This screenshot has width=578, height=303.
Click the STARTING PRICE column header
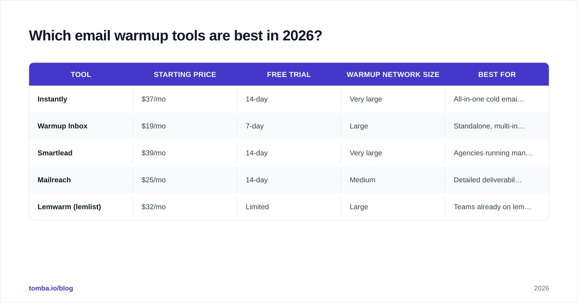(185, 75)
